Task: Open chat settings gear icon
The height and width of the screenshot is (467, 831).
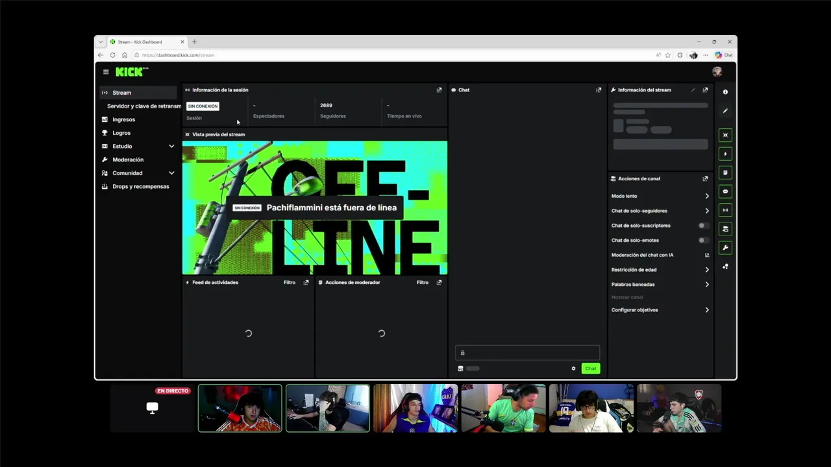Action: point(573,368)
